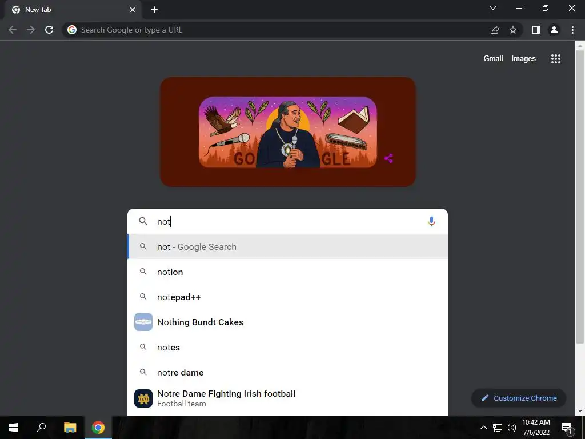Share the Google Doodle via share icon
The width and height of the screenshot is (585, 439).
point(388,158)
